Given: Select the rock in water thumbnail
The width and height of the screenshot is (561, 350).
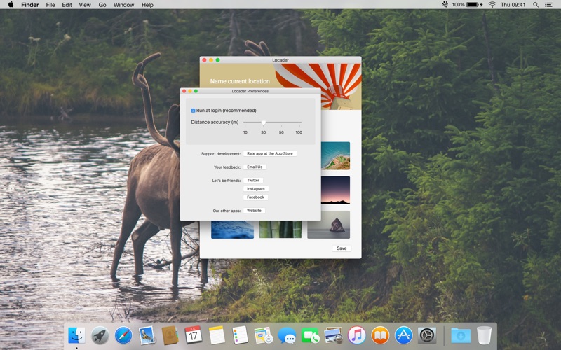Looking at the screenshot, I should 328,225.
